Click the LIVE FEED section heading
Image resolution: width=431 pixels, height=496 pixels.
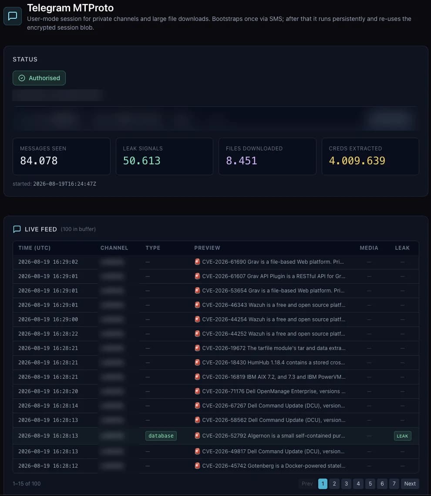click(41, 229)
